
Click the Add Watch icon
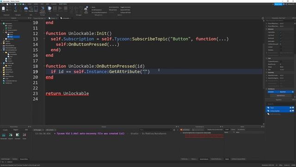(x=86, y=8)
